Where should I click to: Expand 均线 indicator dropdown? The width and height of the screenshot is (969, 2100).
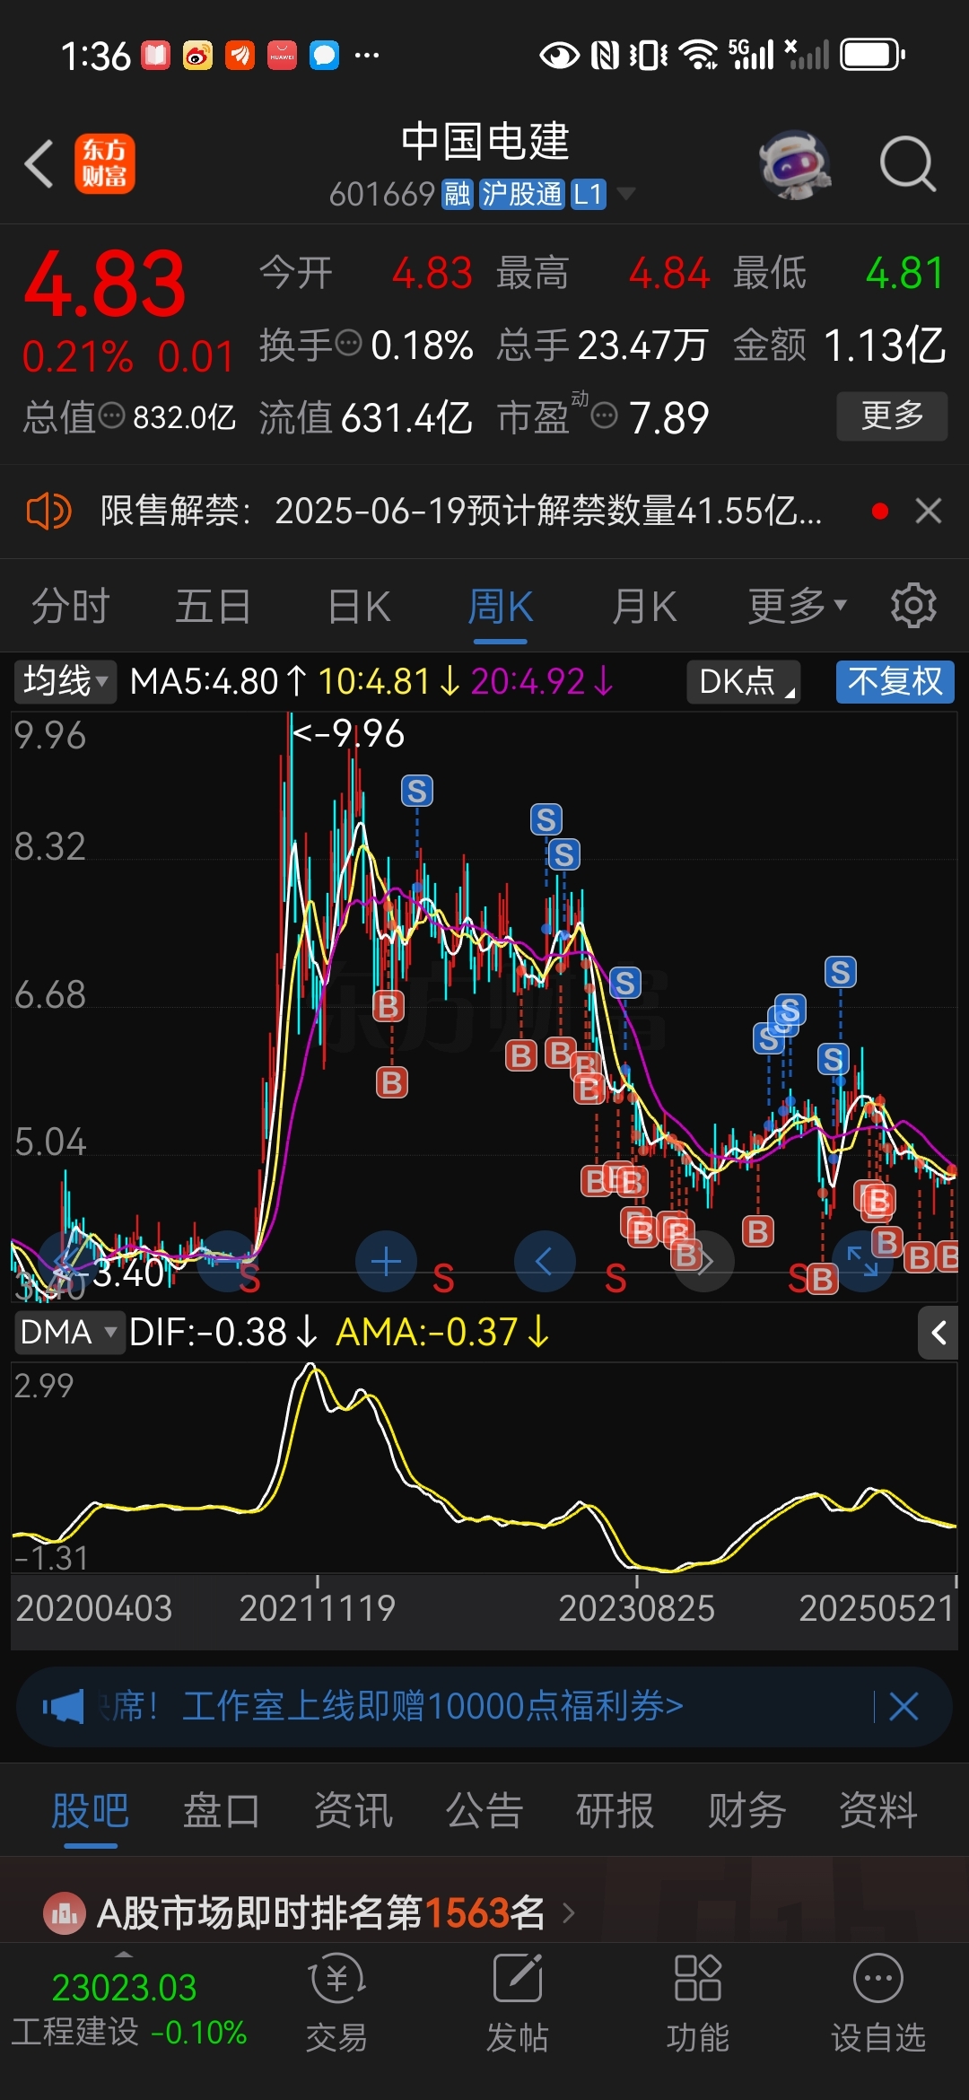65,681
